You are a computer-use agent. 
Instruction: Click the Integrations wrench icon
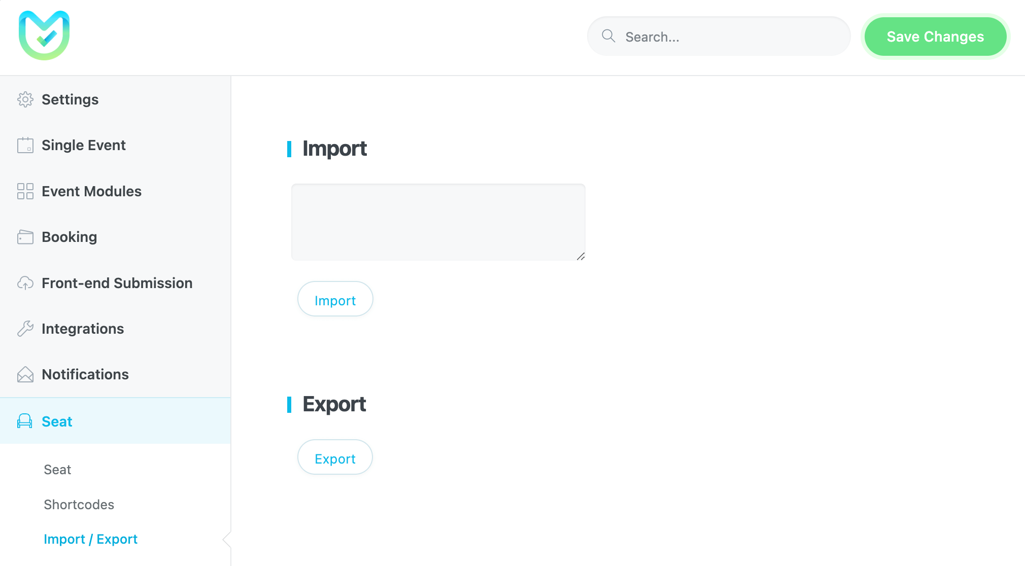coord(25,329)
